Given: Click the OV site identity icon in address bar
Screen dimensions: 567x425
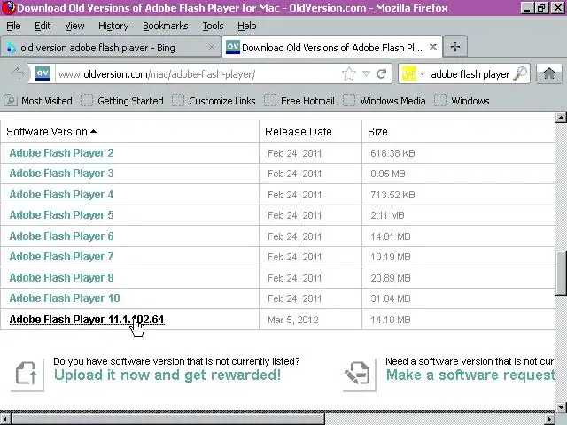Looking at the screenshot, I should coord(43,73).
